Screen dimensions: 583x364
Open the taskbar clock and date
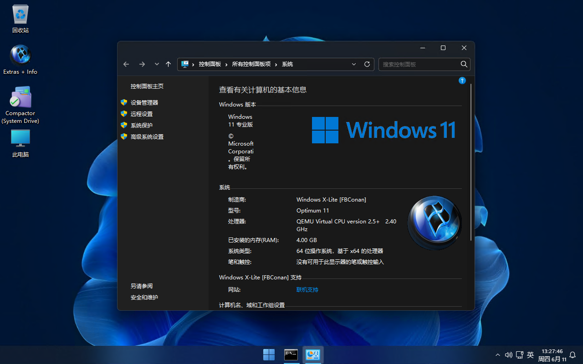point(552,355)
